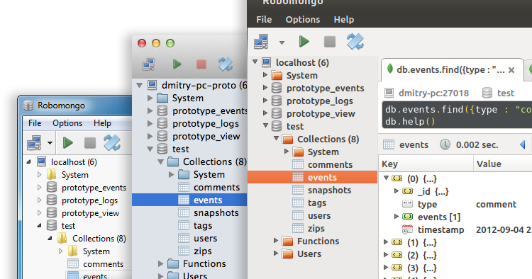Expand events [1] array in results

397,217
